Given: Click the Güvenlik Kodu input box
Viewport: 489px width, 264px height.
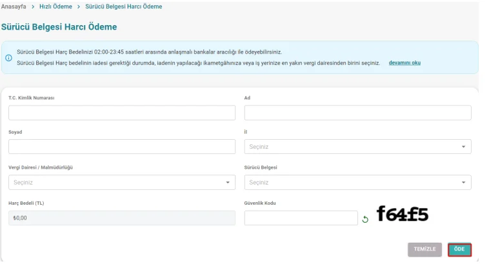Looking at the screenshot, I should pos(301,218).
